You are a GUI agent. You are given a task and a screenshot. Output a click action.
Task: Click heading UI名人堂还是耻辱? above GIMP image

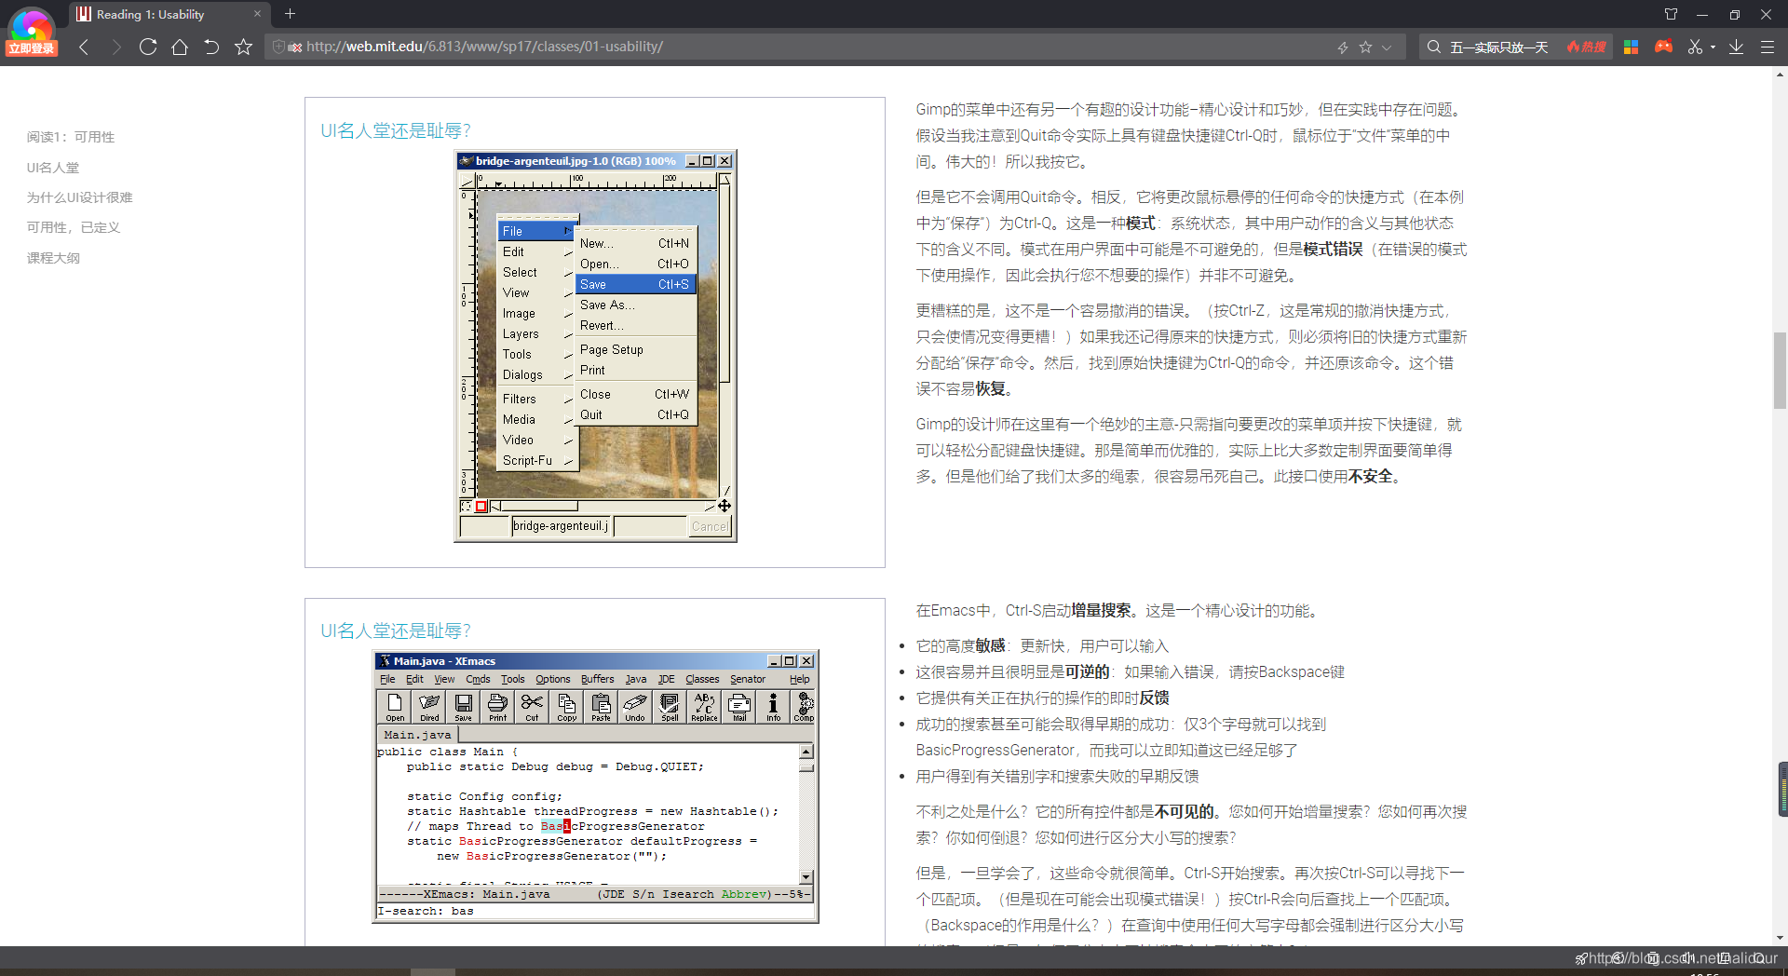(x=396, y=130)
